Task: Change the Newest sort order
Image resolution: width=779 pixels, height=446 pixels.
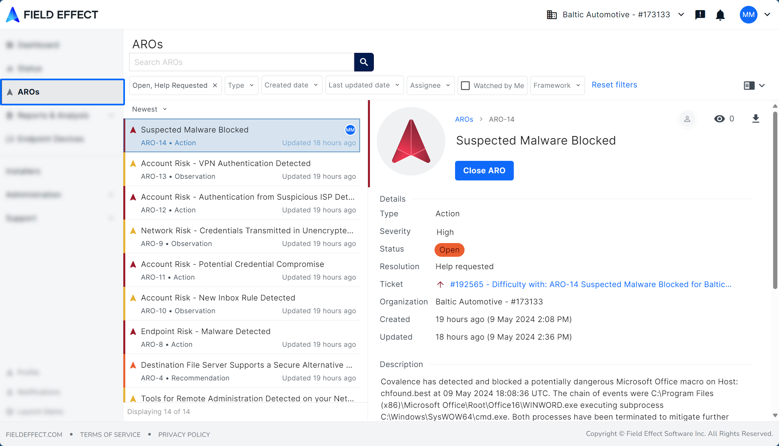Action: 149,109
